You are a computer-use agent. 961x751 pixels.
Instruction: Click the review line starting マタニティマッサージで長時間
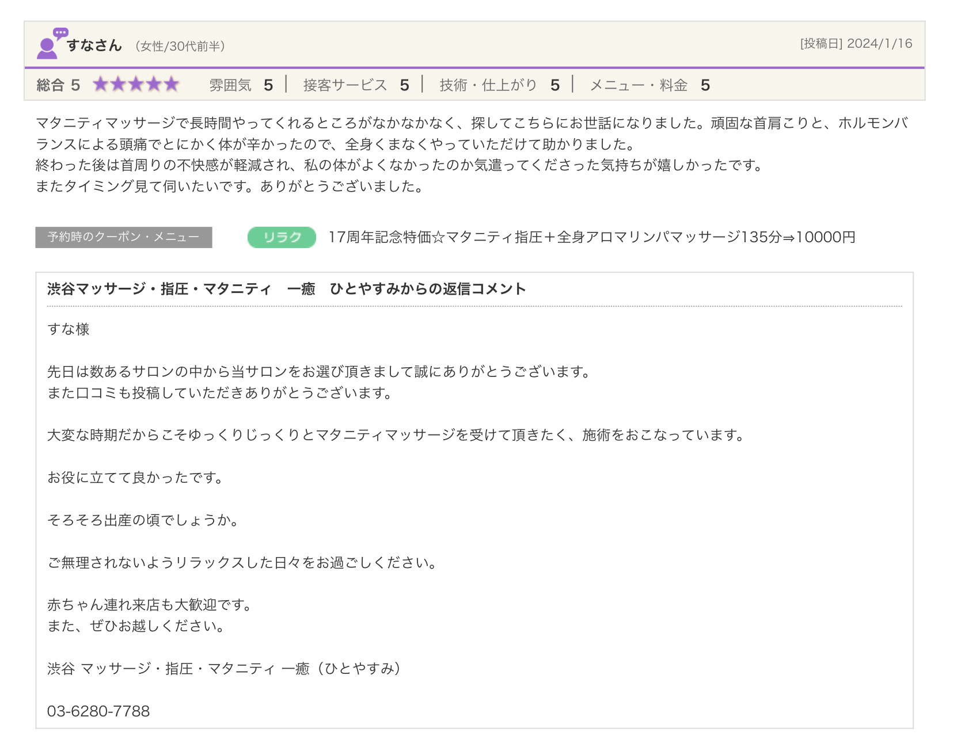pos(472,123)
